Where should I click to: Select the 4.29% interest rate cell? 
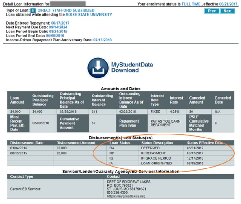(x=176, y=111)
